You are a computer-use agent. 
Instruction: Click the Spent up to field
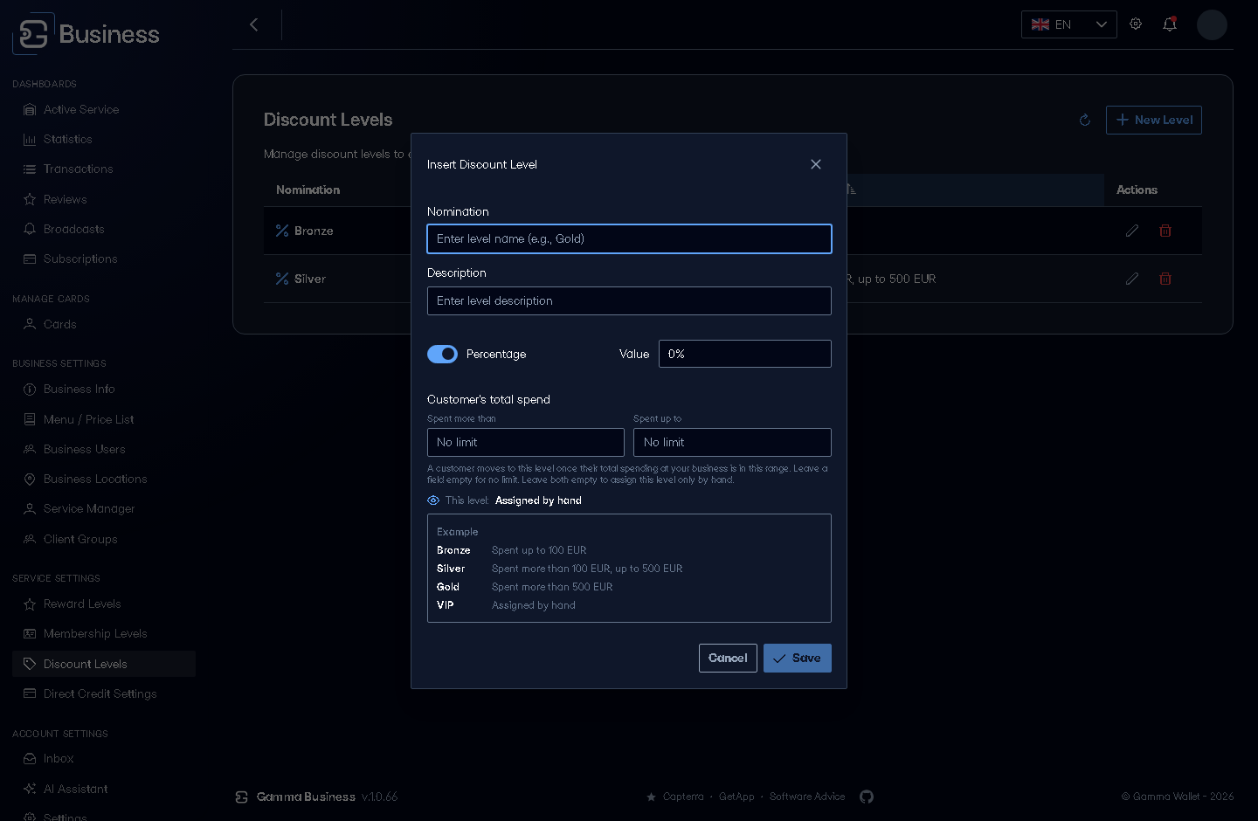coord(732,443)
